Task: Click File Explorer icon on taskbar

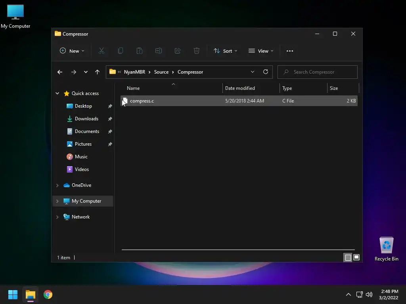Action: click(x=30, y=294)
